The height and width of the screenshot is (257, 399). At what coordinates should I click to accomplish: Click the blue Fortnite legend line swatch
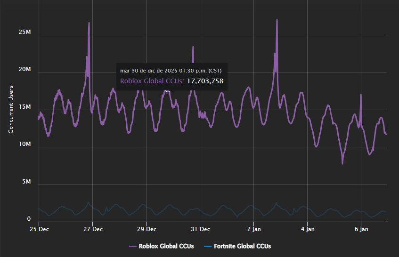[208, 246]
